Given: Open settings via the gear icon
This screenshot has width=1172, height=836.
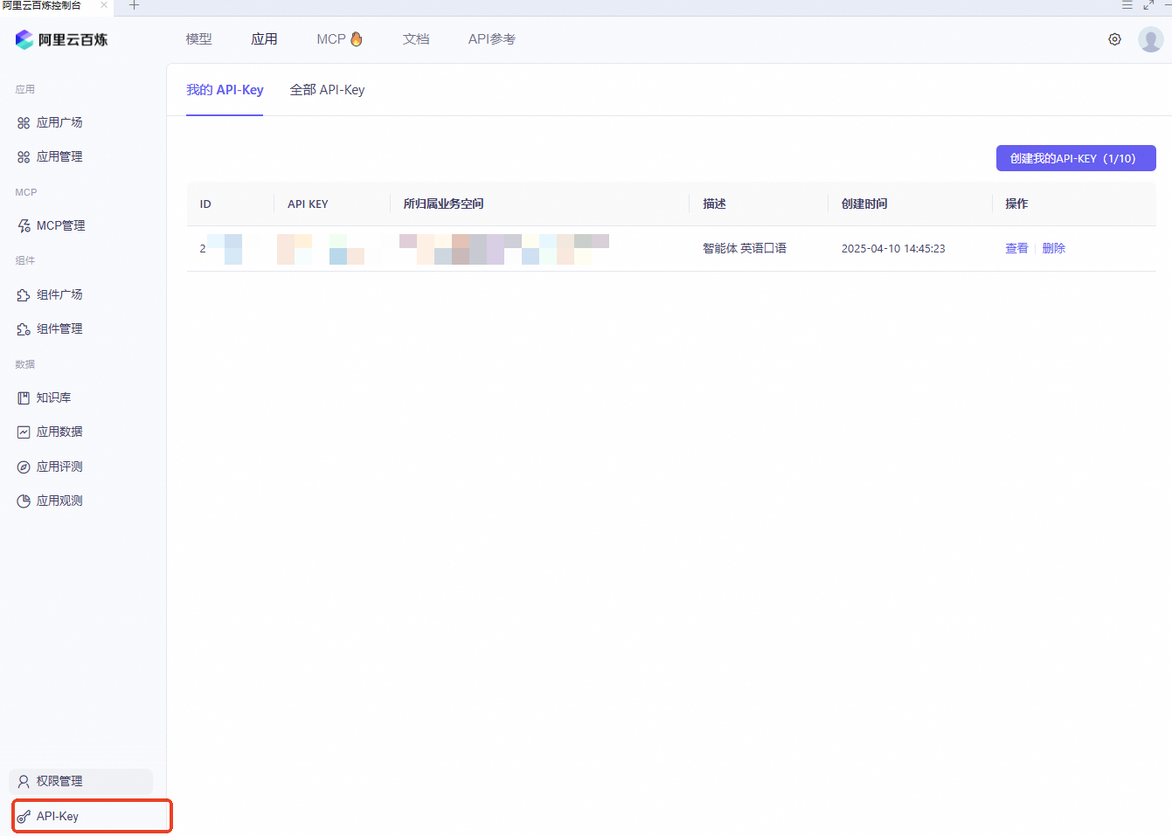Looking at the screenshot, I should [1114, 39].
